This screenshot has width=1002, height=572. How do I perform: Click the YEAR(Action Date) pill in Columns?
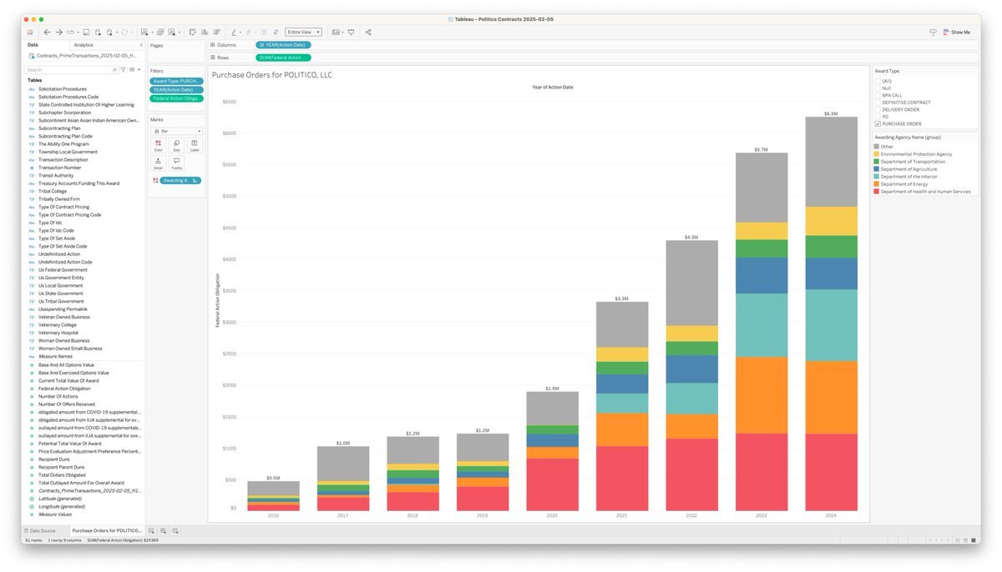(282, 44)
